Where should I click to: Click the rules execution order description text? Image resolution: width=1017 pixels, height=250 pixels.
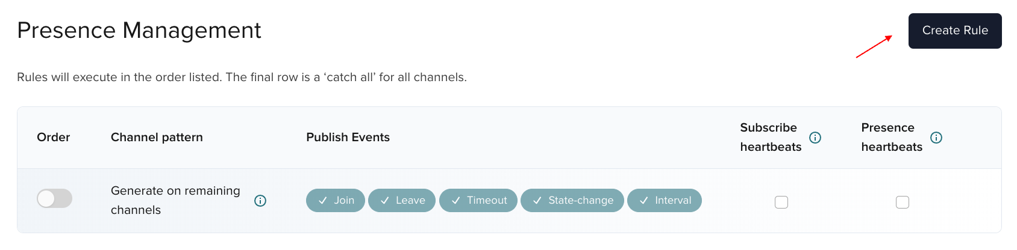[x=242, y=78]
